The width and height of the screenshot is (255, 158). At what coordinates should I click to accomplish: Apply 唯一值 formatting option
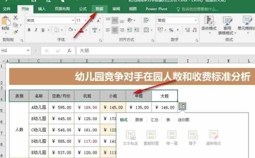click(172, 138)
